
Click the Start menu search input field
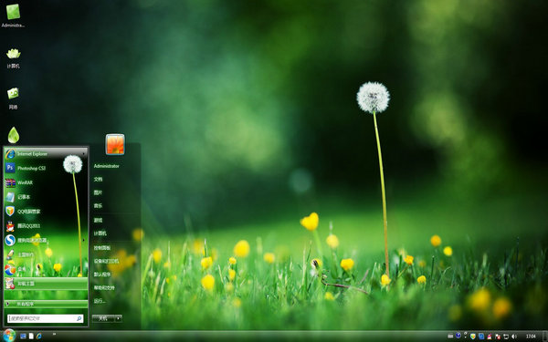[45, 318]
